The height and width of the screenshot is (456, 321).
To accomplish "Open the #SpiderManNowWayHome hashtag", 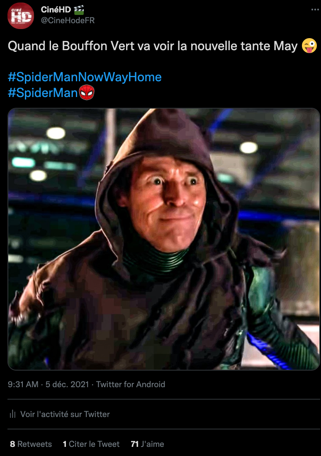I will click(x=85, y=77).
